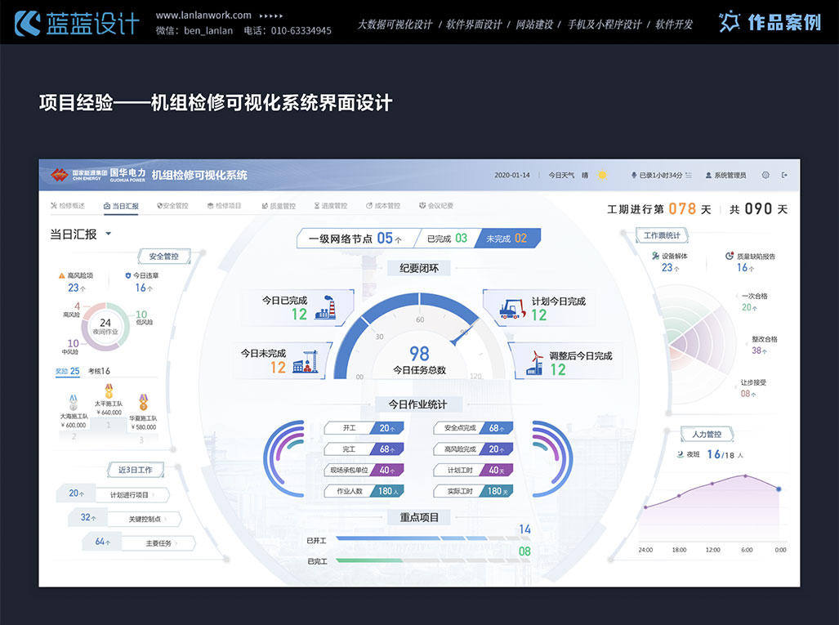Click the settings gear icon in header
Viewport: 839px width, 625px height.
tap(765, 175)
